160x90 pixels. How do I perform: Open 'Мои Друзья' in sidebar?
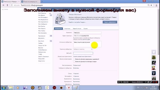(x=41, y=15)
